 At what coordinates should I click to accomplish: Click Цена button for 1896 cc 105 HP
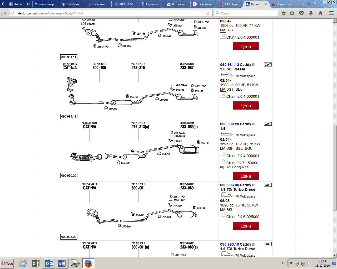tap(246, 46)
